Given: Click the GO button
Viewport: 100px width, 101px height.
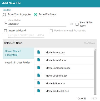Looking at the screenshot, I should [x=71, y=24].
